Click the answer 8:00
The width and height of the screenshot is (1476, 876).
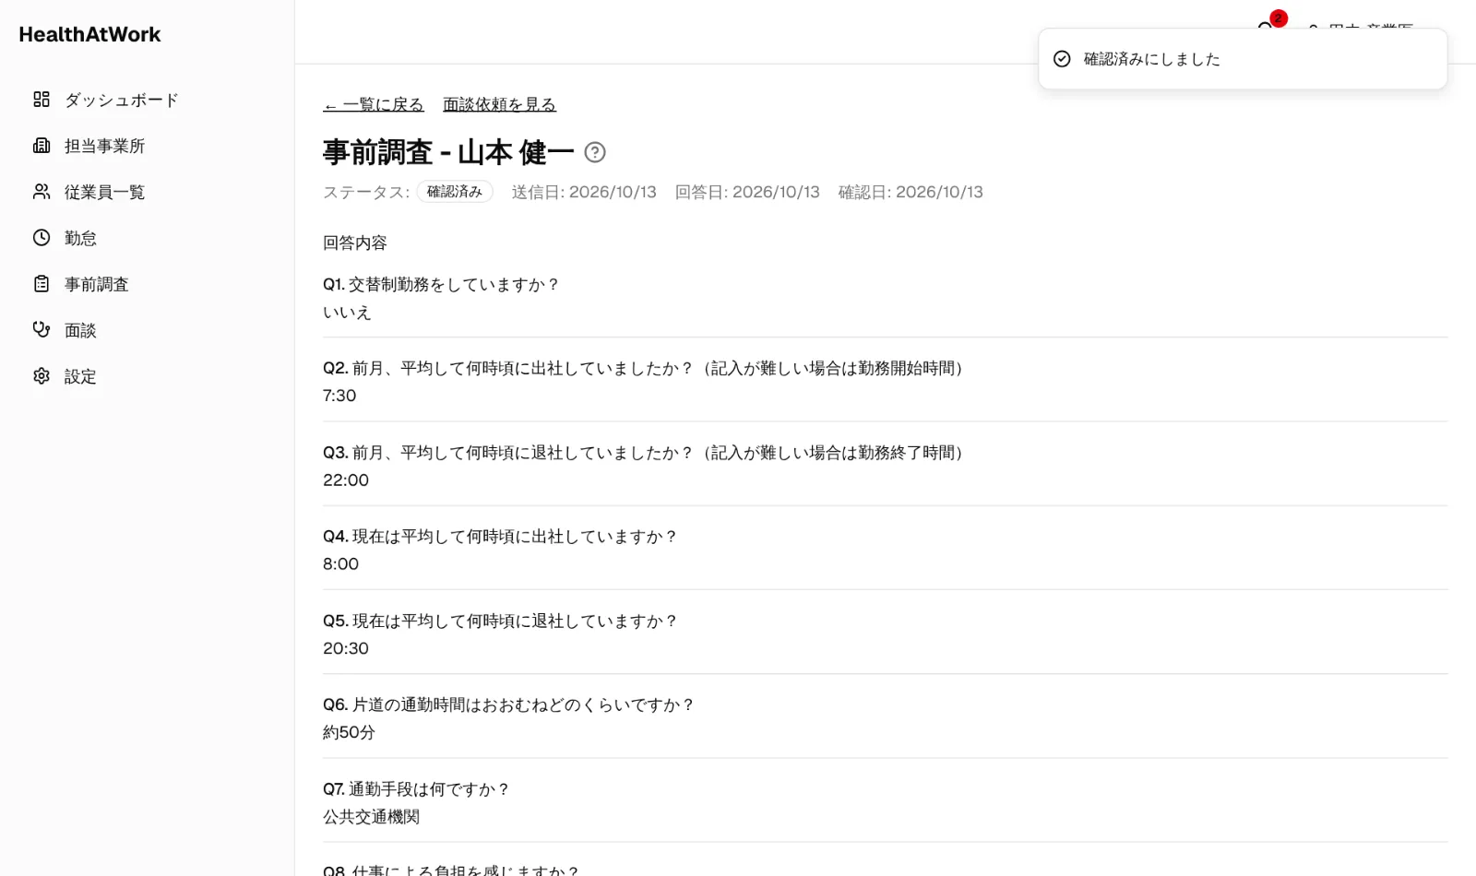pyautogui.click(x=340, y=564)
